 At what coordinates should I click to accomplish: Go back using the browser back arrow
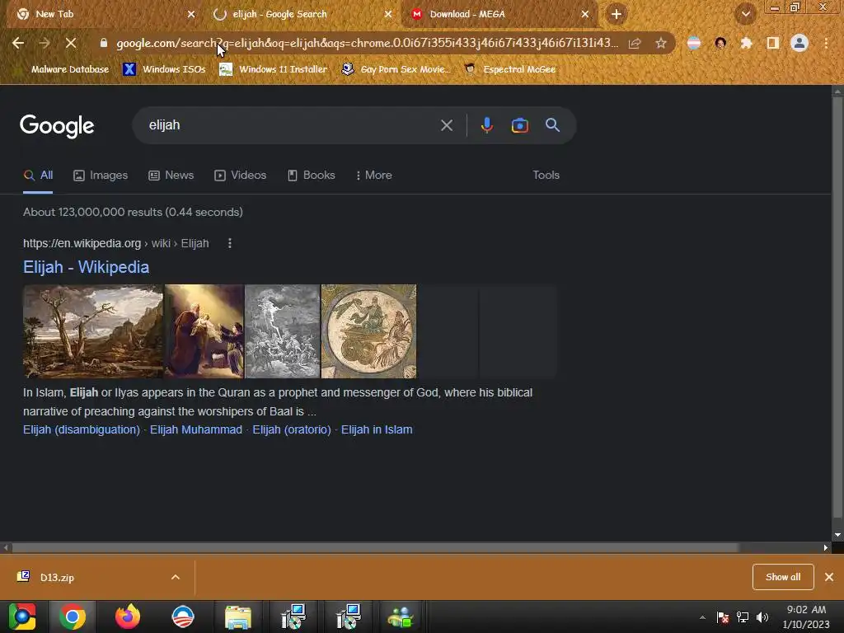coord(18,43)
